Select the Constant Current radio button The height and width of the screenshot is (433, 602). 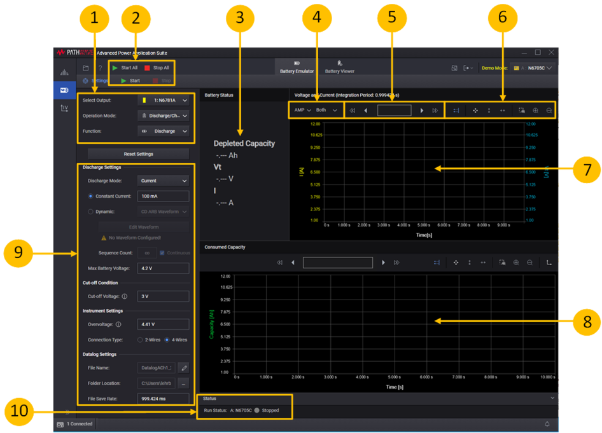pos(90,196)
